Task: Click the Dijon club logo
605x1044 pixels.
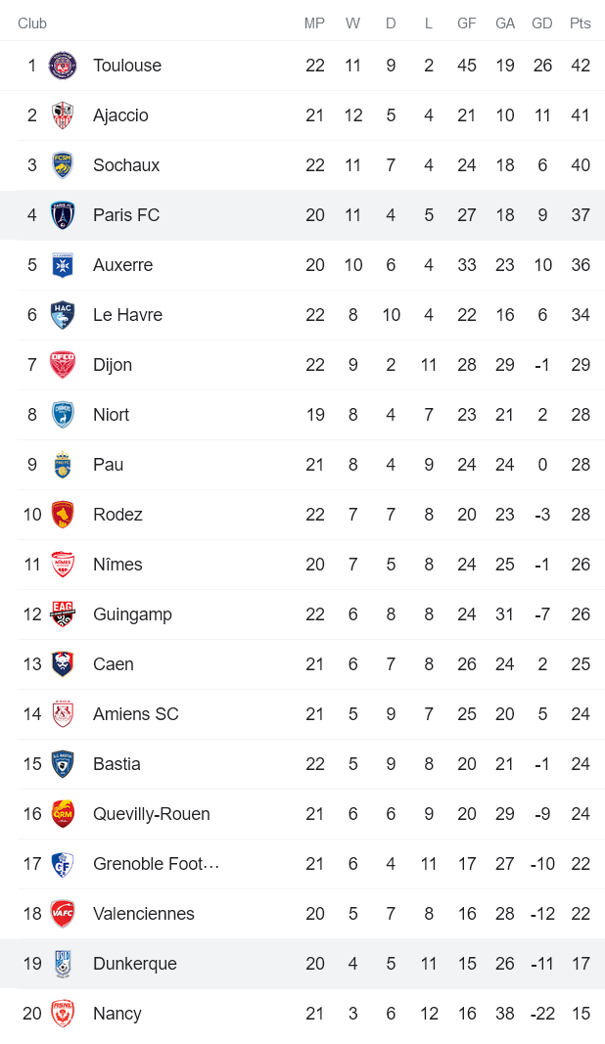Action: 62,364
